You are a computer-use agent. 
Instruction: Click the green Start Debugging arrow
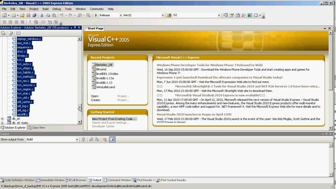point(96,15)
